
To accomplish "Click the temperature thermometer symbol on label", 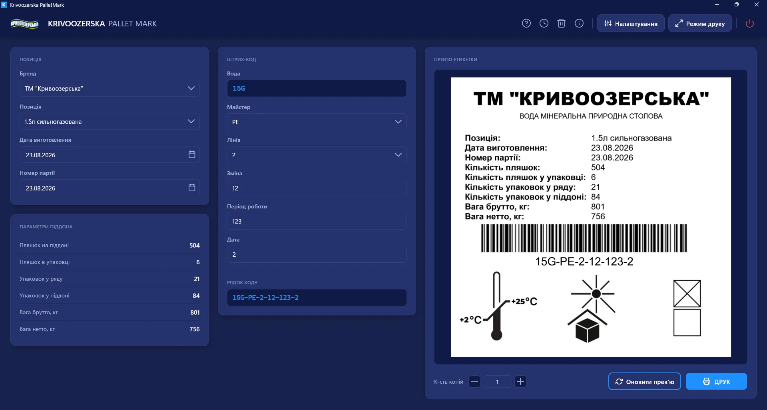I will [x=498, y=306].
